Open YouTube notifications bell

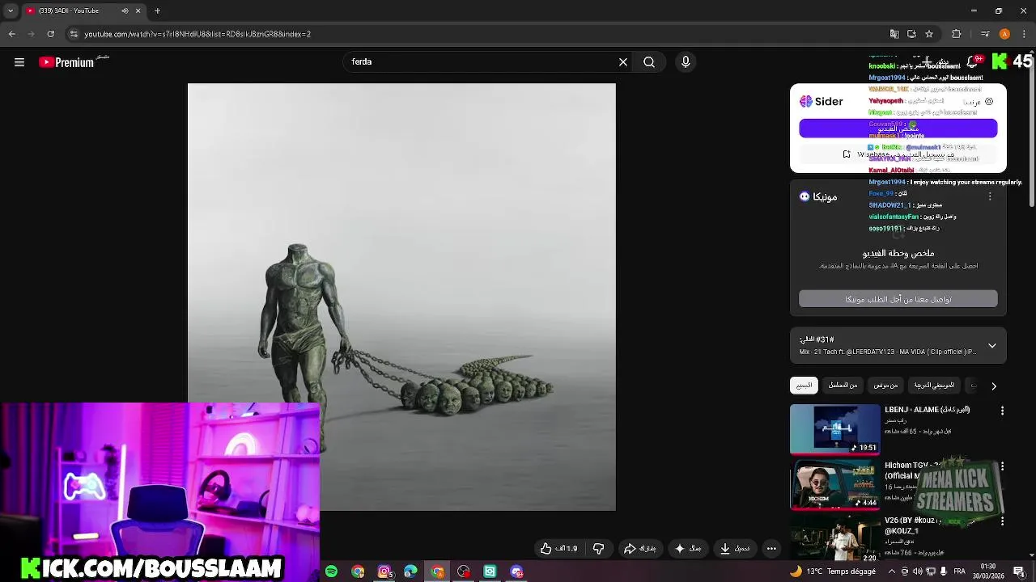pos(974,62)
